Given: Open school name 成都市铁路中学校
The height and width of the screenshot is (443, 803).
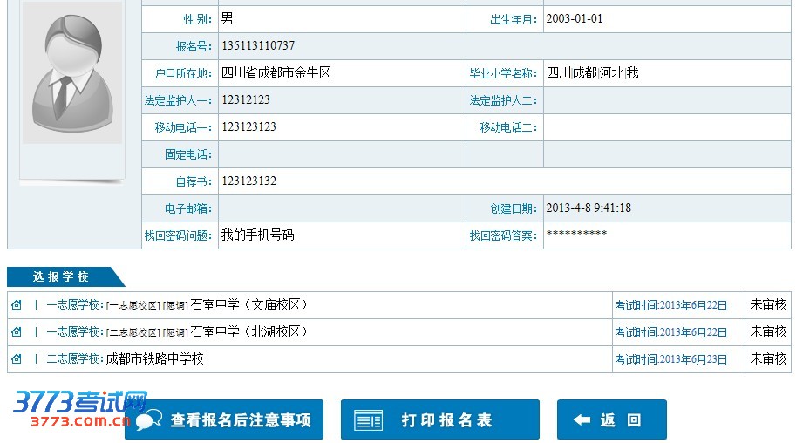Looking at the screenshot, I should (x=154, y=359).
